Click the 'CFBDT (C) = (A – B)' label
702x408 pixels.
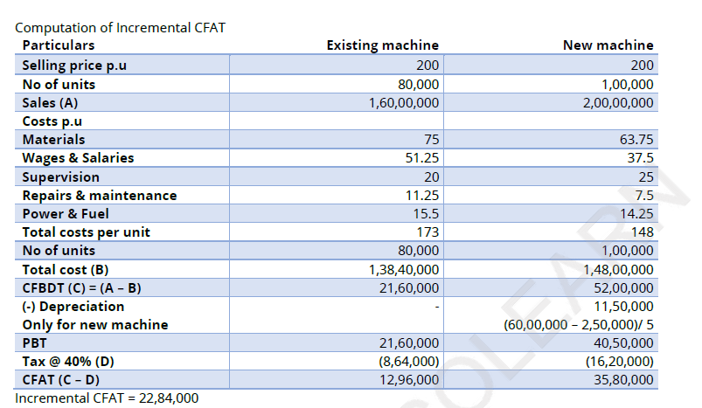pos(81,287)
